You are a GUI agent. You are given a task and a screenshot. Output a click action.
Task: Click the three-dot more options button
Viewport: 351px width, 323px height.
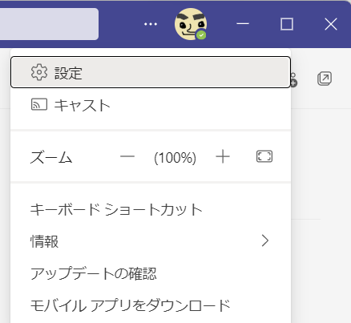click(151, 24)
